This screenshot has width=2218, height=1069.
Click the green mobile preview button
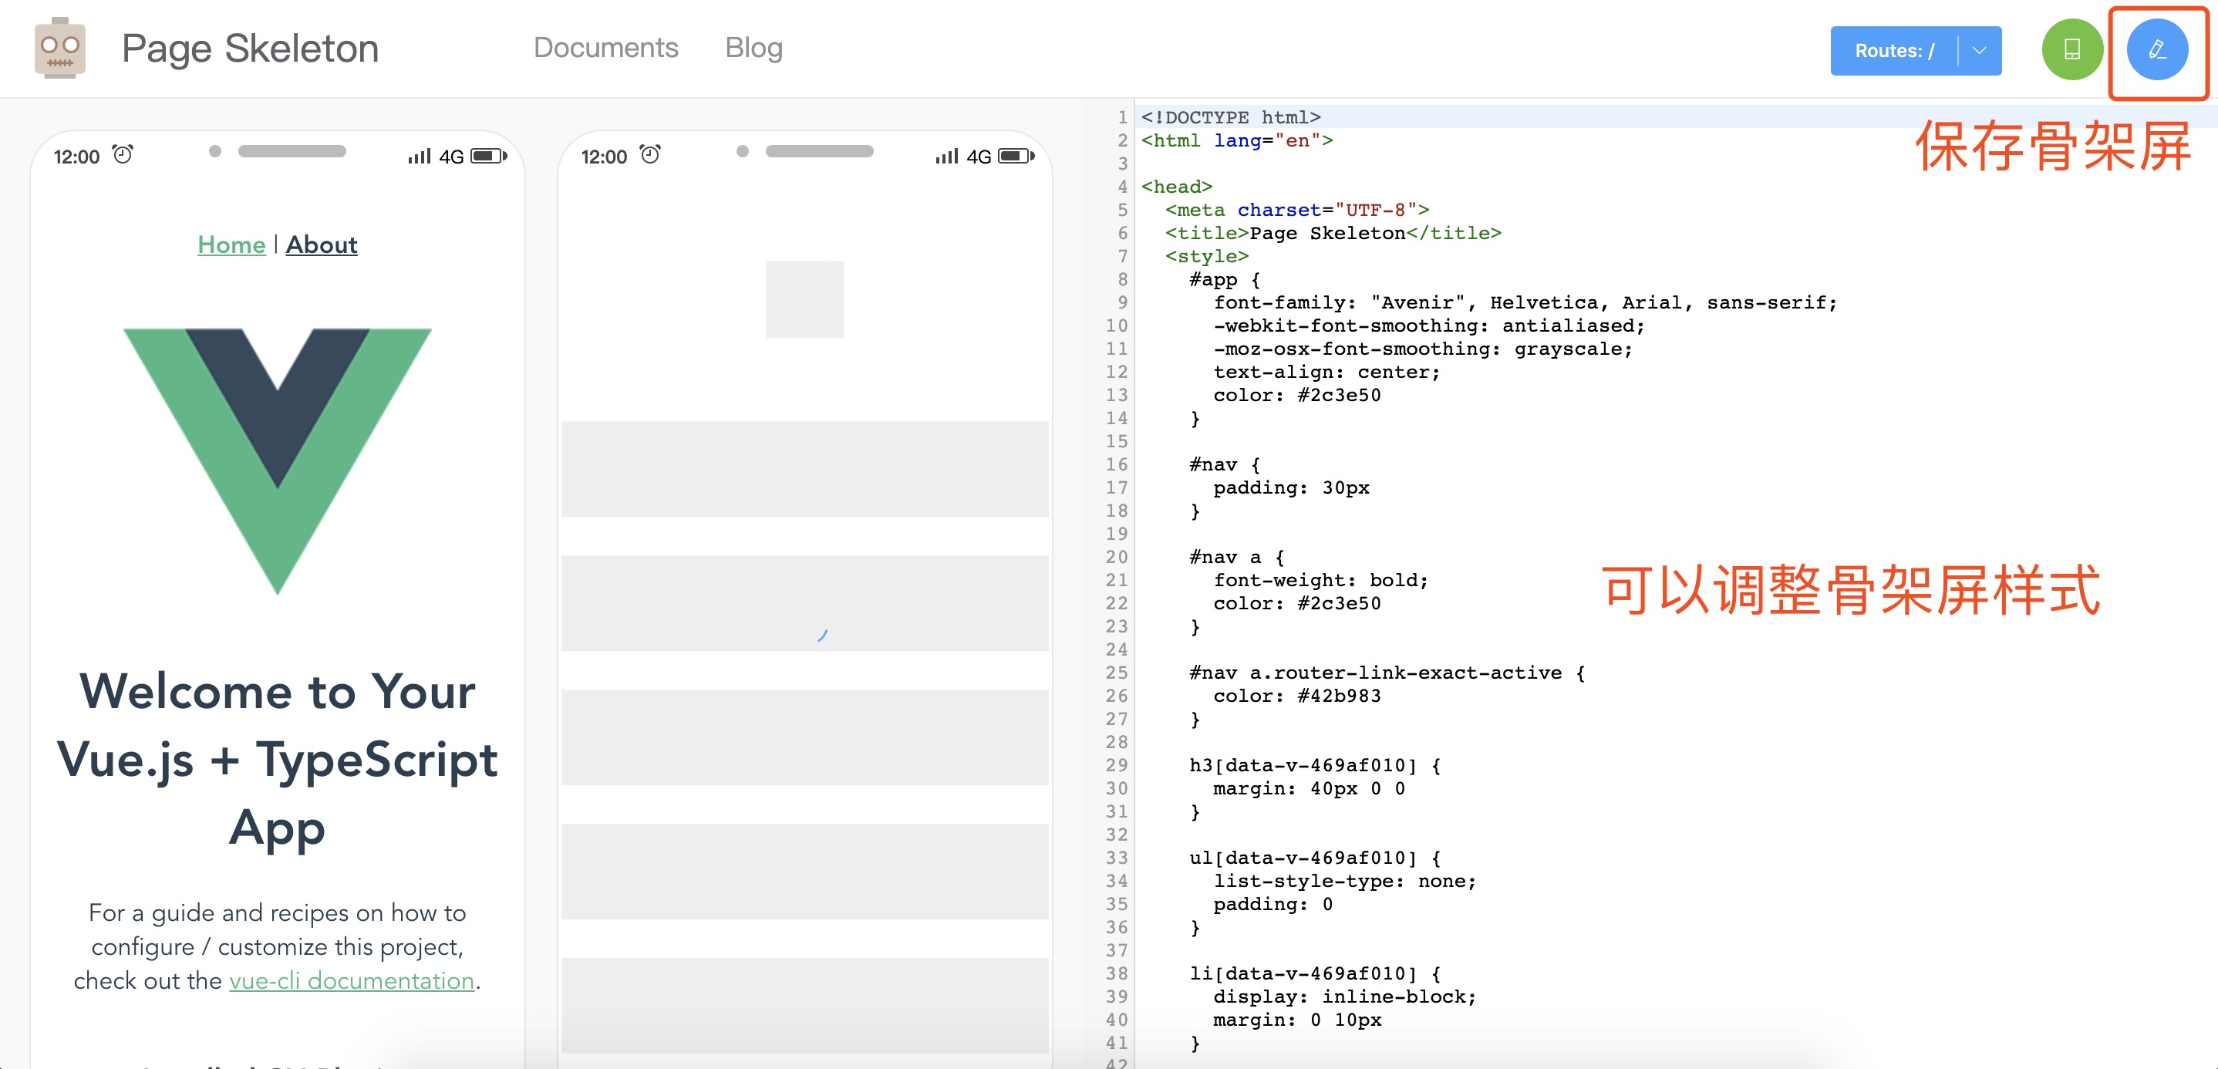(x=2071, y=50)
